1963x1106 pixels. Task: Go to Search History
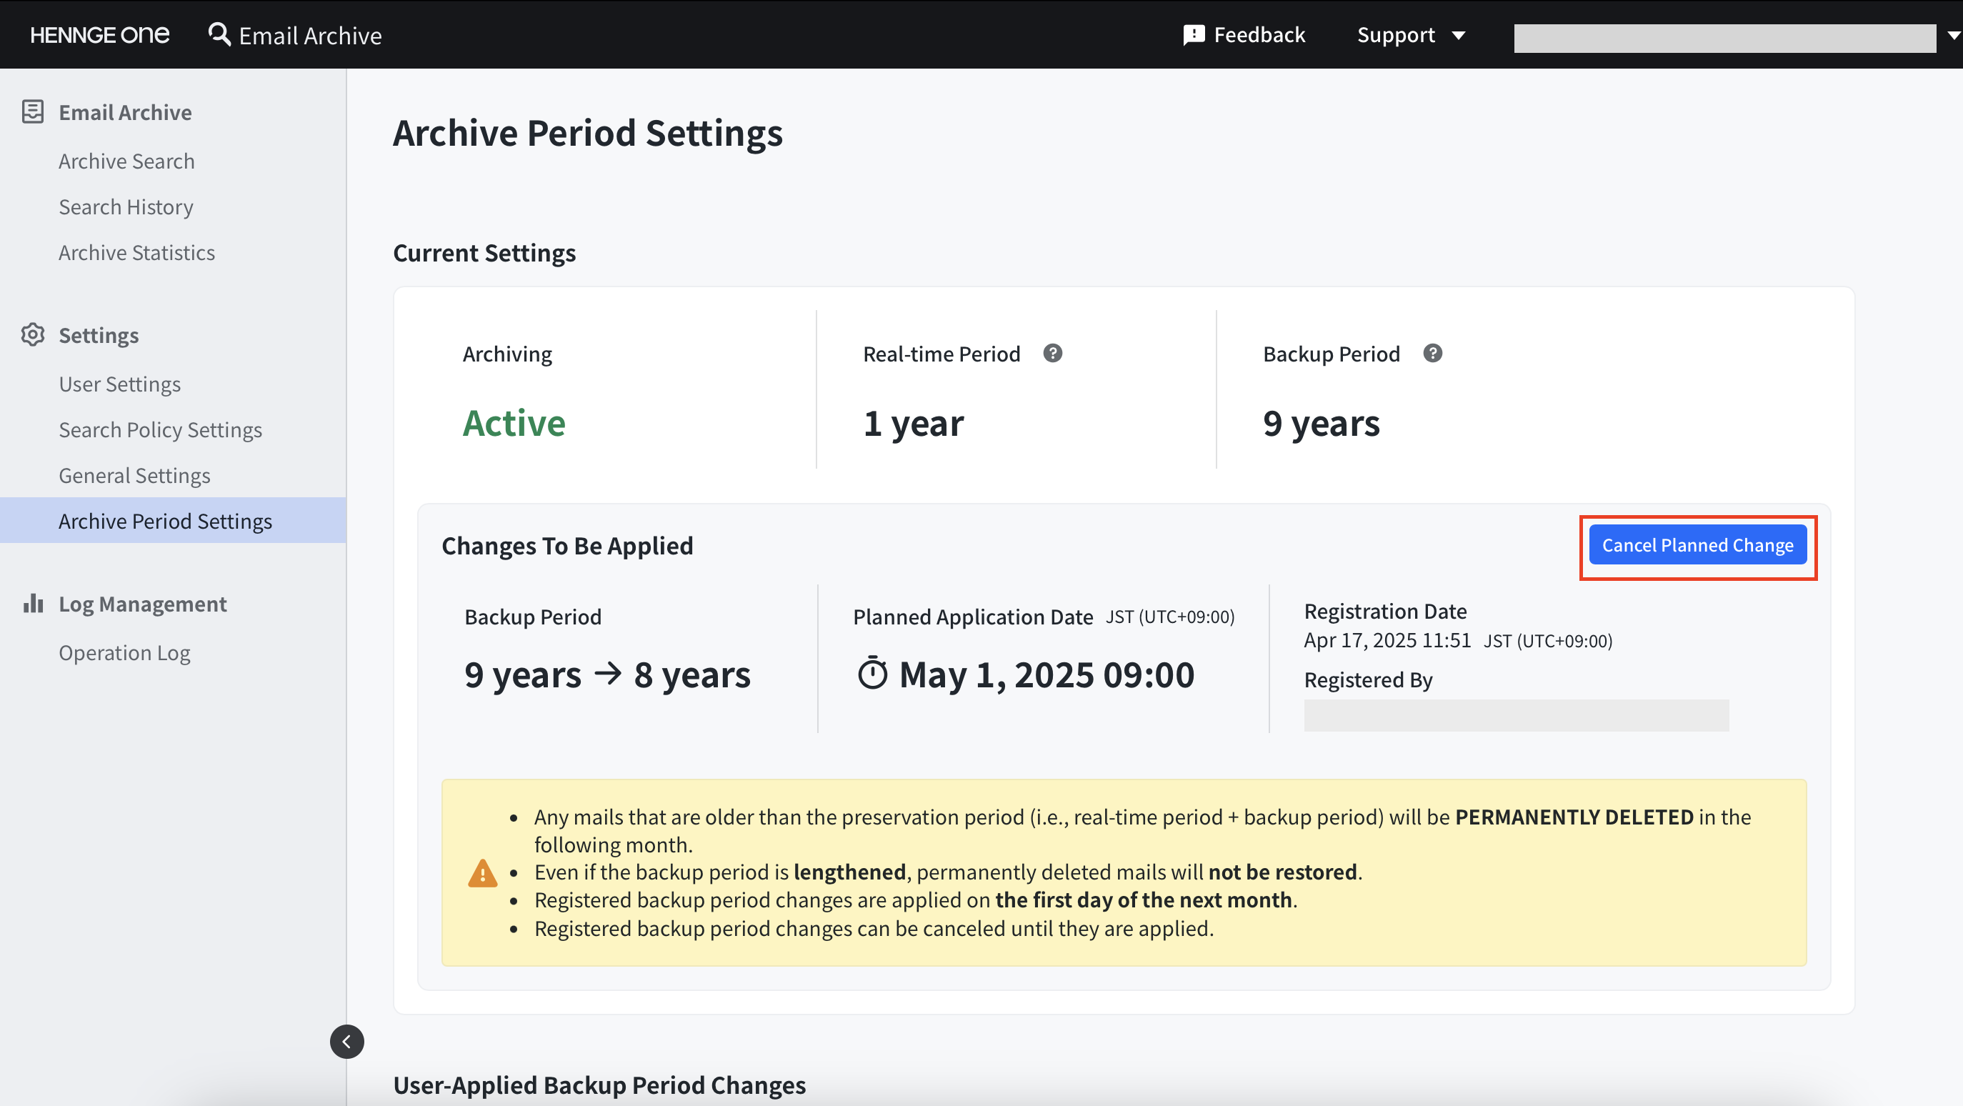tap(126, 206)
